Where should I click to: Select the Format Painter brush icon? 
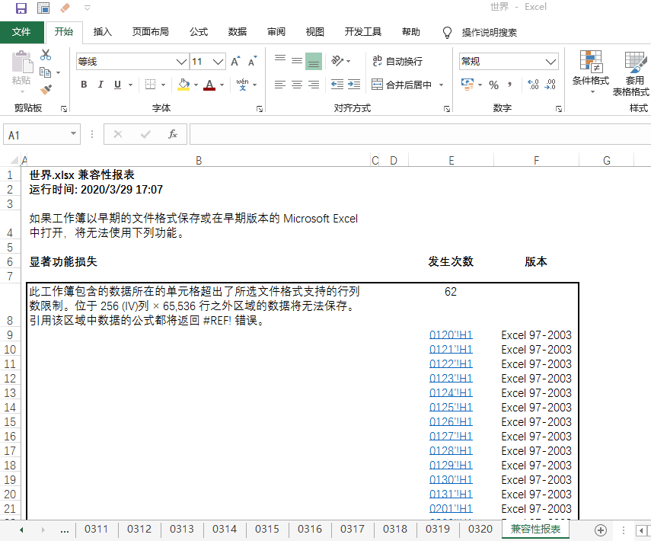pyautogui.click(x=46, y=89)
